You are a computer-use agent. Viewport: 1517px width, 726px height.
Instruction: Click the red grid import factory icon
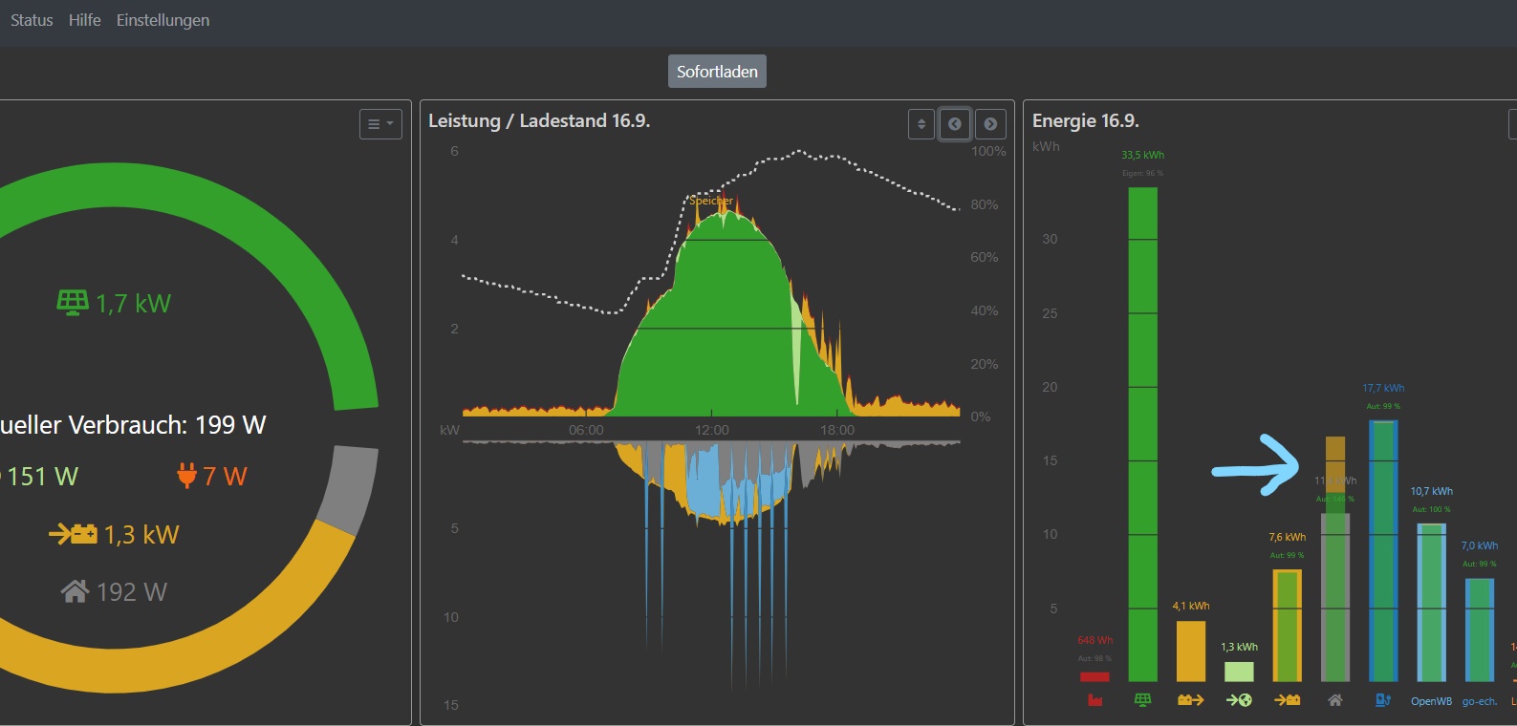[x=1094, y=700]
